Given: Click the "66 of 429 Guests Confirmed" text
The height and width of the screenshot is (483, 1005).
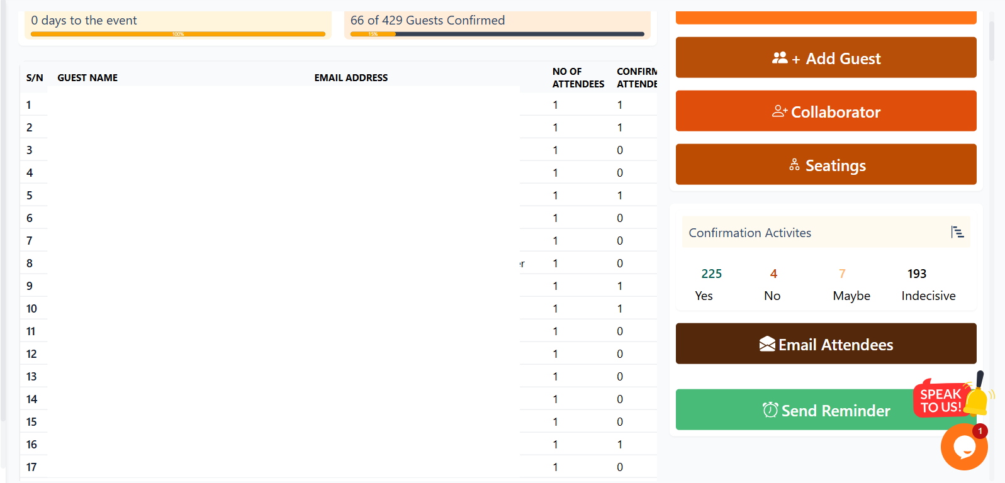Looking at the screenshot, I should [427, 20].
